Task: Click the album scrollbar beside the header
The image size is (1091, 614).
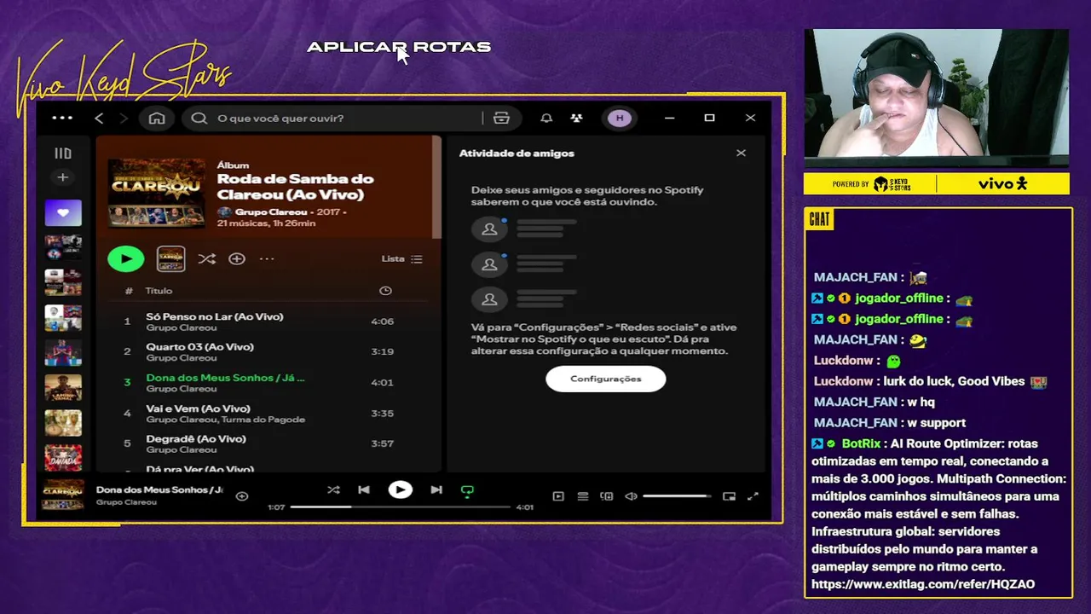Action: click(x=437, y=187)
